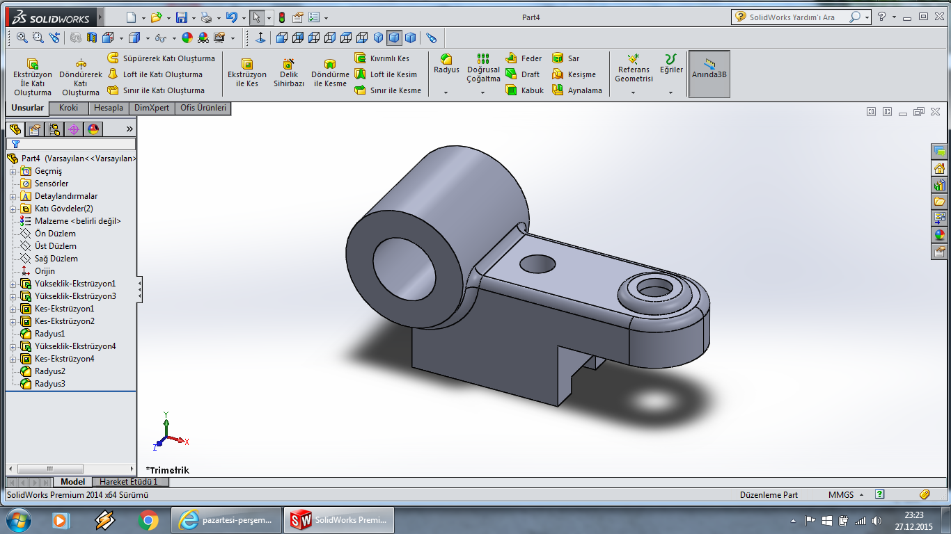The width and height of the screenshot is (951, 534).
Task: Create a new document with New icon
Action: coord(132,17)
